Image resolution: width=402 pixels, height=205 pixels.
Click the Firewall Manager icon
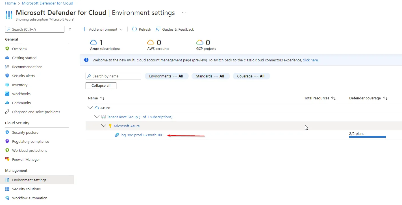[7, 159]
